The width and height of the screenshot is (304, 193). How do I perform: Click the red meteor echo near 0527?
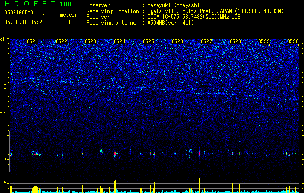pyautogui.click(x=199, y=153)
